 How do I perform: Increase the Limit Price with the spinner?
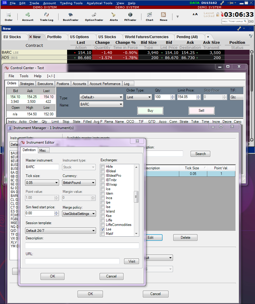(x=198, y=96)
